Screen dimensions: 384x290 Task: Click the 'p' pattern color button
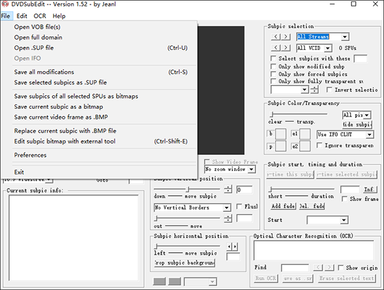coord(271,147)
